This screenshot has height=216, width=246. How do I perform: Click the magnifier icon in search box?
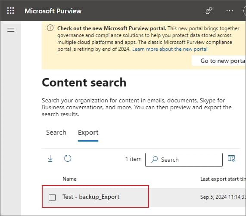(154, 160)
